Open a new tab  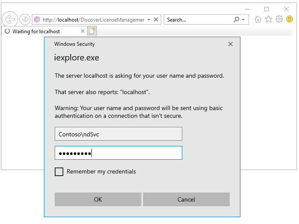92,31
